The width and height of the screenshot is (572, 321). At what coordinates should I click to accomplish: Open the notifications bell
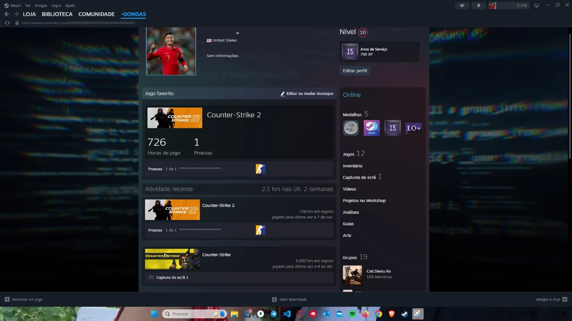coord(478,5)
